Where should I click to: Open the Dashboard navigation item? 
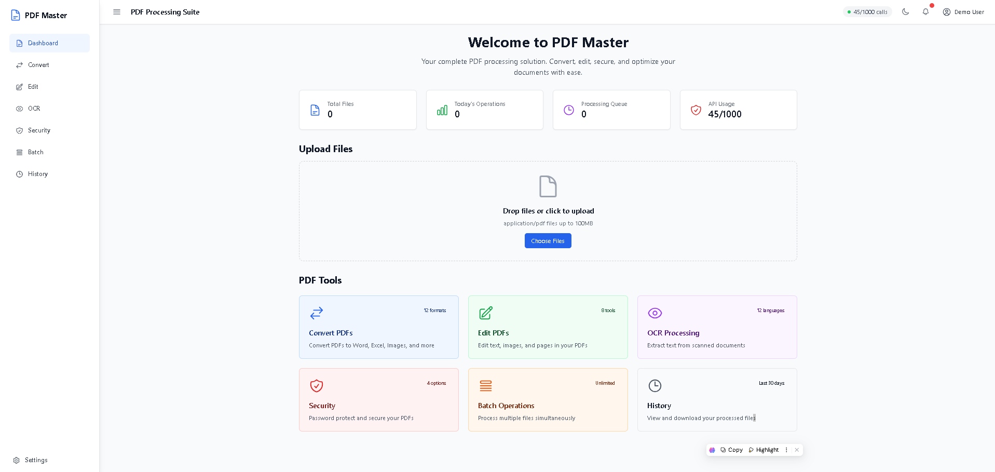pos(43,43)
